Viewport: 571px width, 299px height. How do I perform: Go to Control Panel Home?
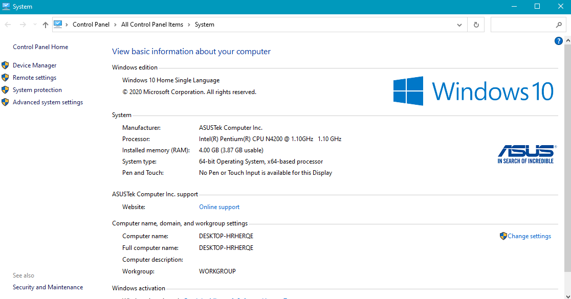[x=40, y=47]
